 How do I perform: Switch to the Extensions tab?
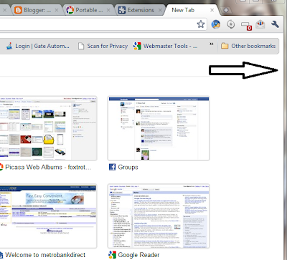point(141,10)
